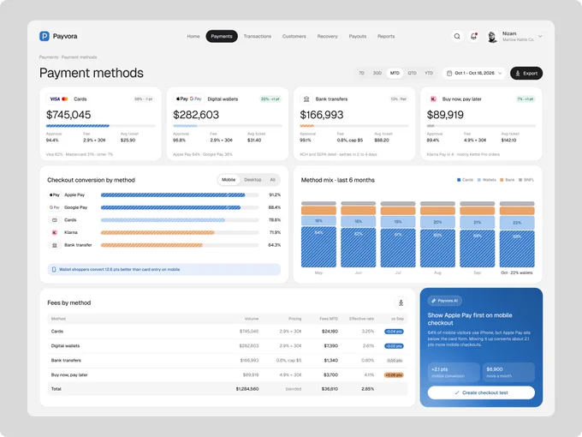This screenshot has height=437, width=582.
Task: Click the Klarna icon on Buy now, pay later
Action: point(433,99)
